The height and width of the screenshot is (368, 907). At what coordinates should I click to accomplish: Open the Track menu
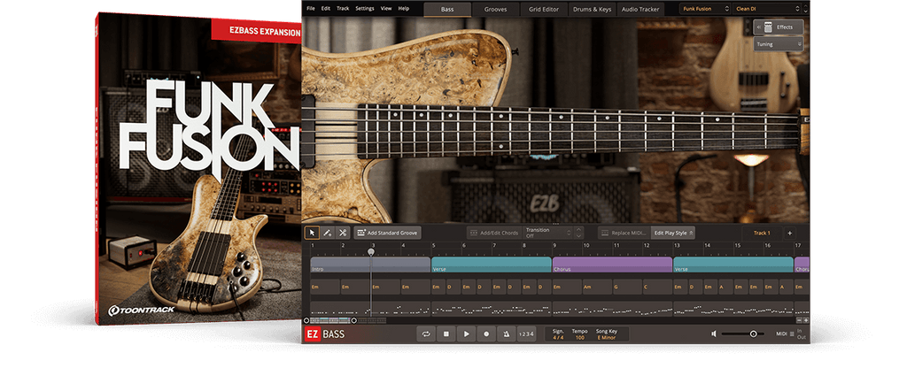pyautogui.click(x=343, y=9)
